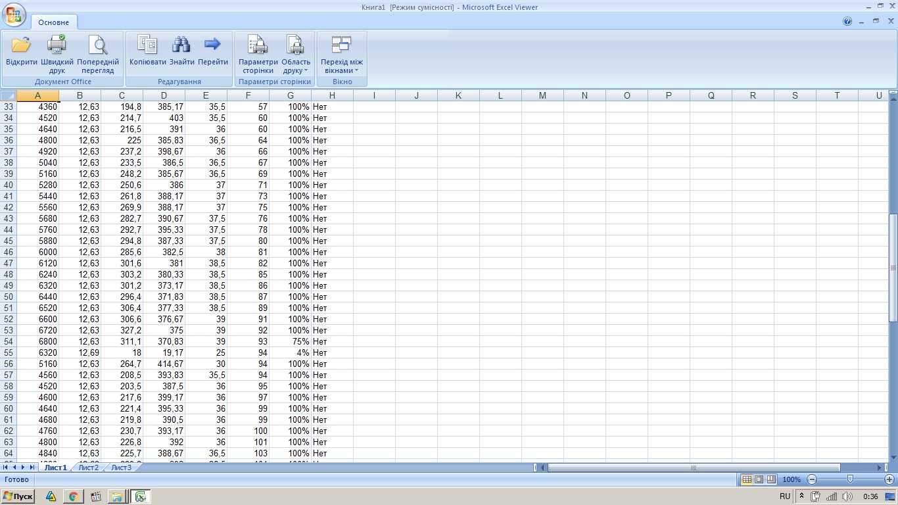Click the Знайти binoculars icon

click(181, 44)
